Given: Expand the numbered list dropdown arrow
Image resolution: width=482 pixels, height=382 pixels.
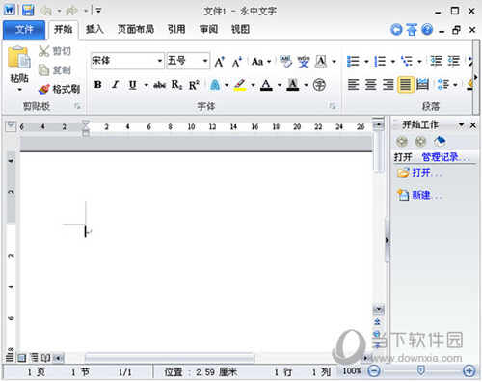Looking at the screenshot, I should (x=393, y=61).
